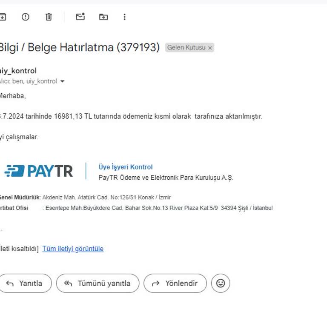The image size is (327, 327).
Task: Archive this email with the archive icon
Action: [3, 17]
